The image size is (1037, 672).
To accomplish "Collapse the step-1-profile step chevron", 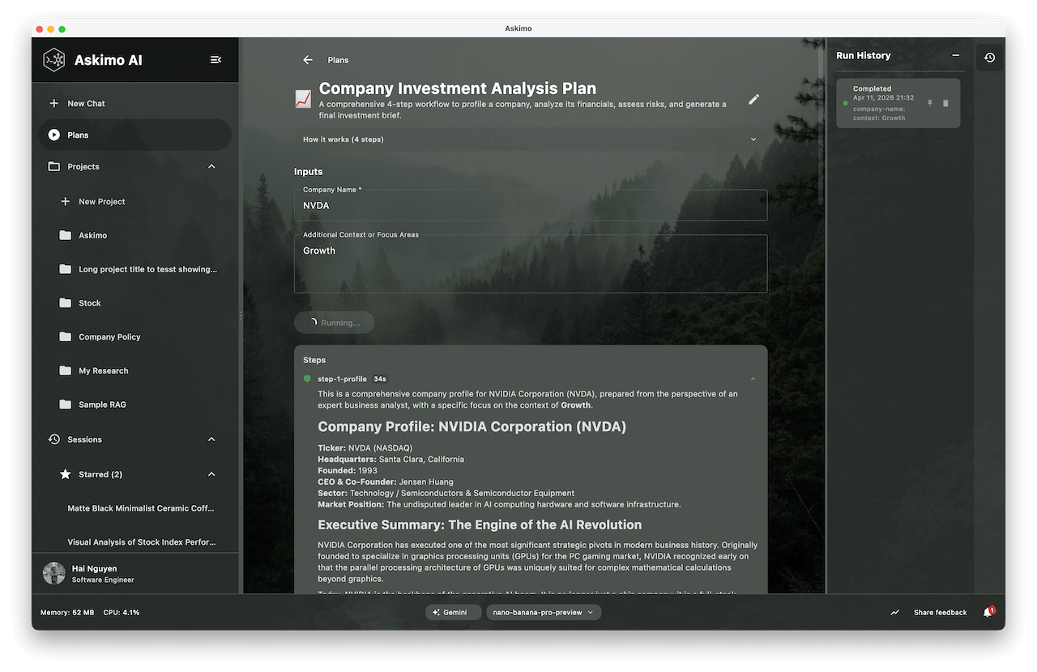I will pos(753,379).
